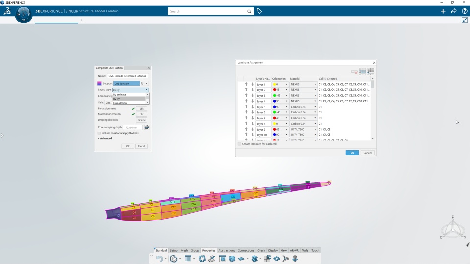Click the insert row icon in Laminate Assignment
470x264 pixels.
point(362,71)
